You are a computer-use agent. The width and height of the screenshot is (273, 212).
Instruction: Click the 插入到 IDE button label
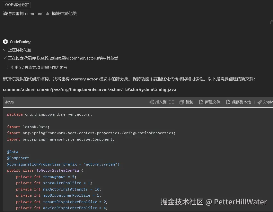164,102
